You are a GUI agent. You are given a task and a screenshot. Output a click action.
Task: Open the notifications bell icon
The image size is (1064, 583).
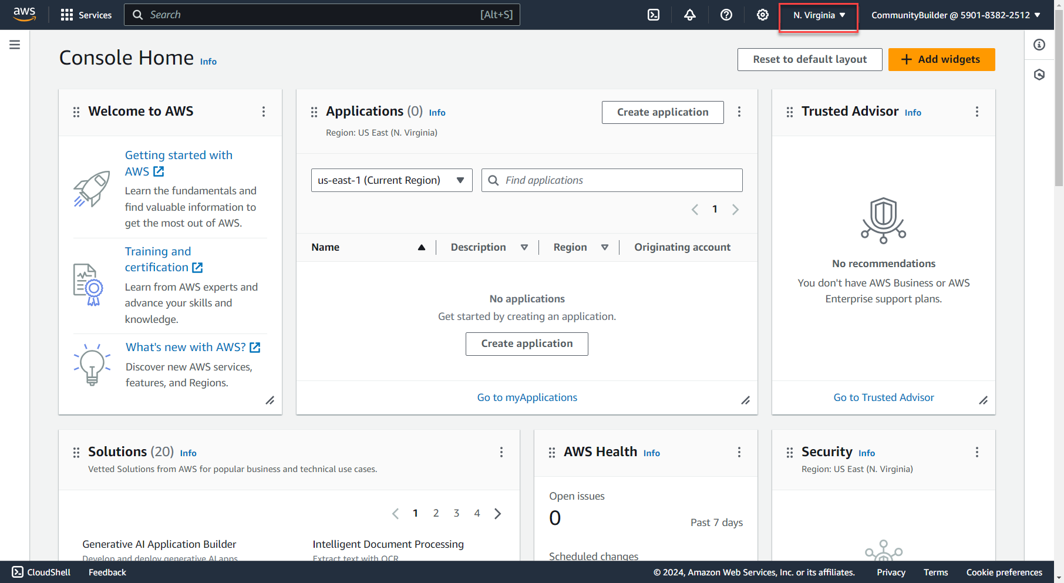690,15
